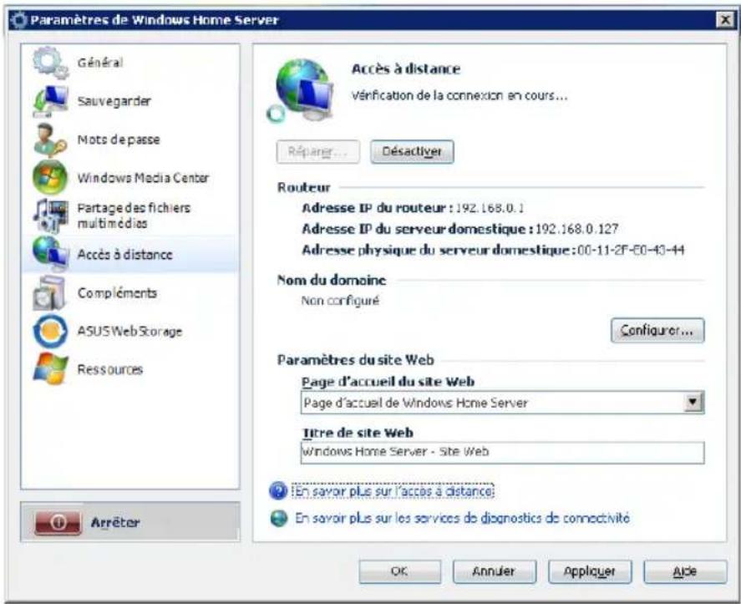This screenshot has width=741, height=604.
Task: Click the Compléments add-ins icon
Action: [x=49, y=293]
